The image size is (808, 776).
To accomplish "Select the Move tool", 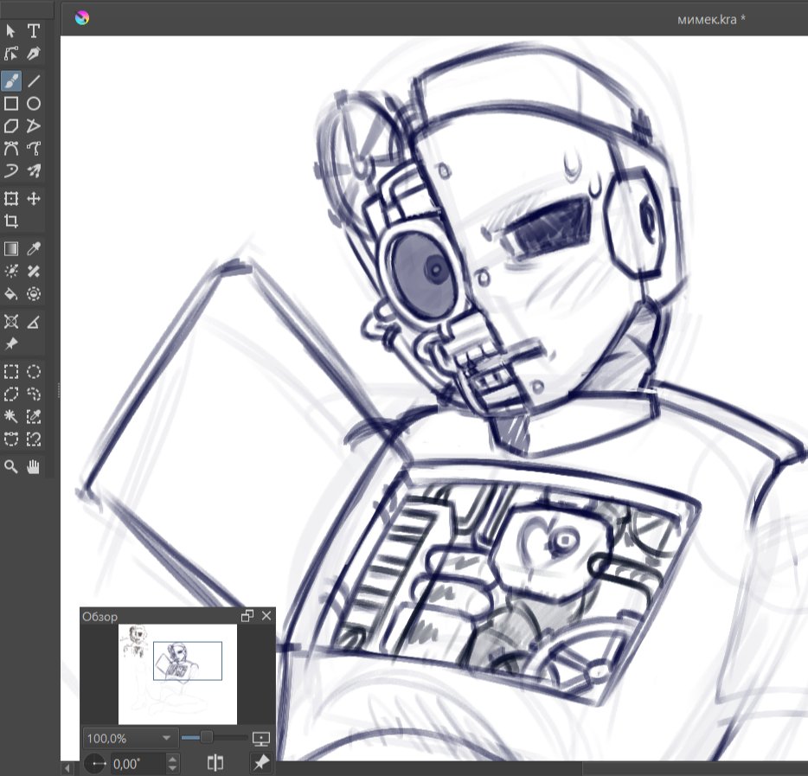I will click(34, 198).
